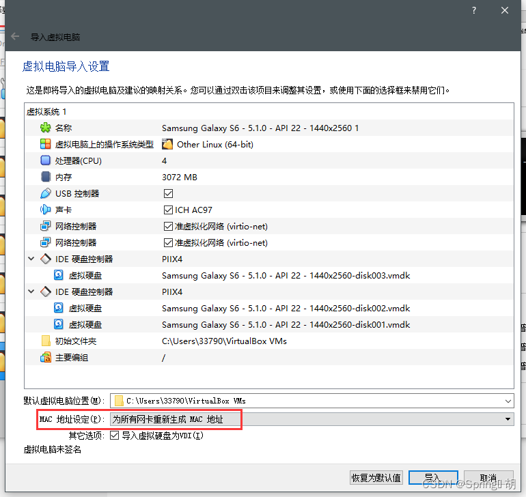Click the green clover icon beside 名称
Image resolution: width=526 pixels, height=497 pixels.
45,128
